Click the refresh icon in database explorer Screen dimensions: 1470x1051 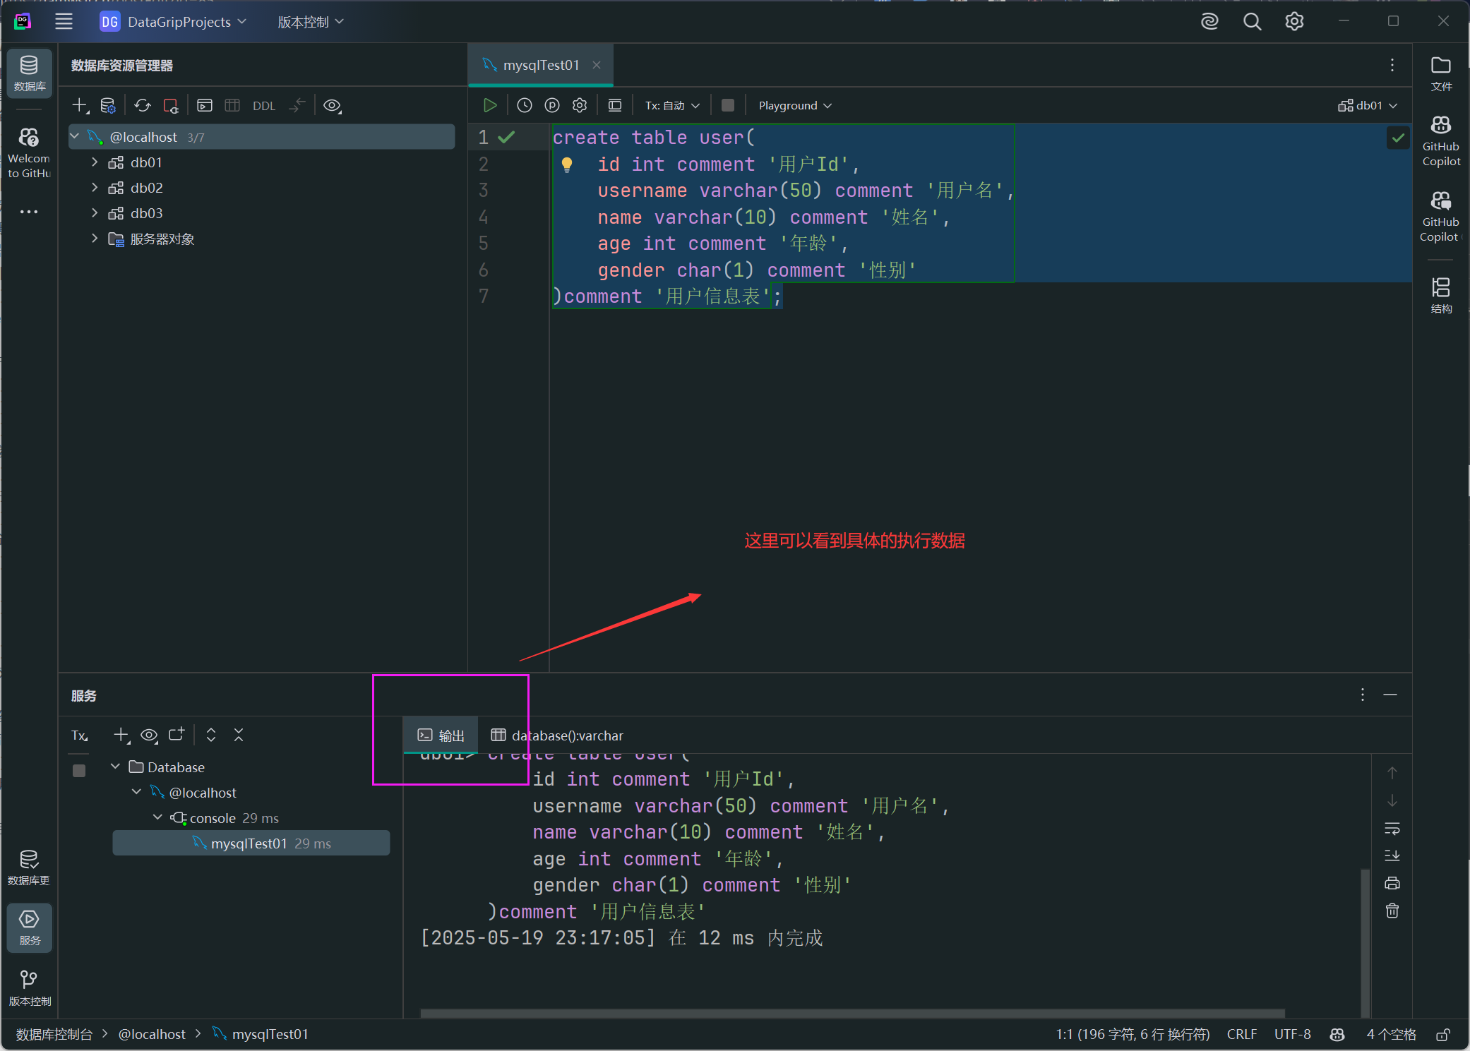click(x=143, y=105)
